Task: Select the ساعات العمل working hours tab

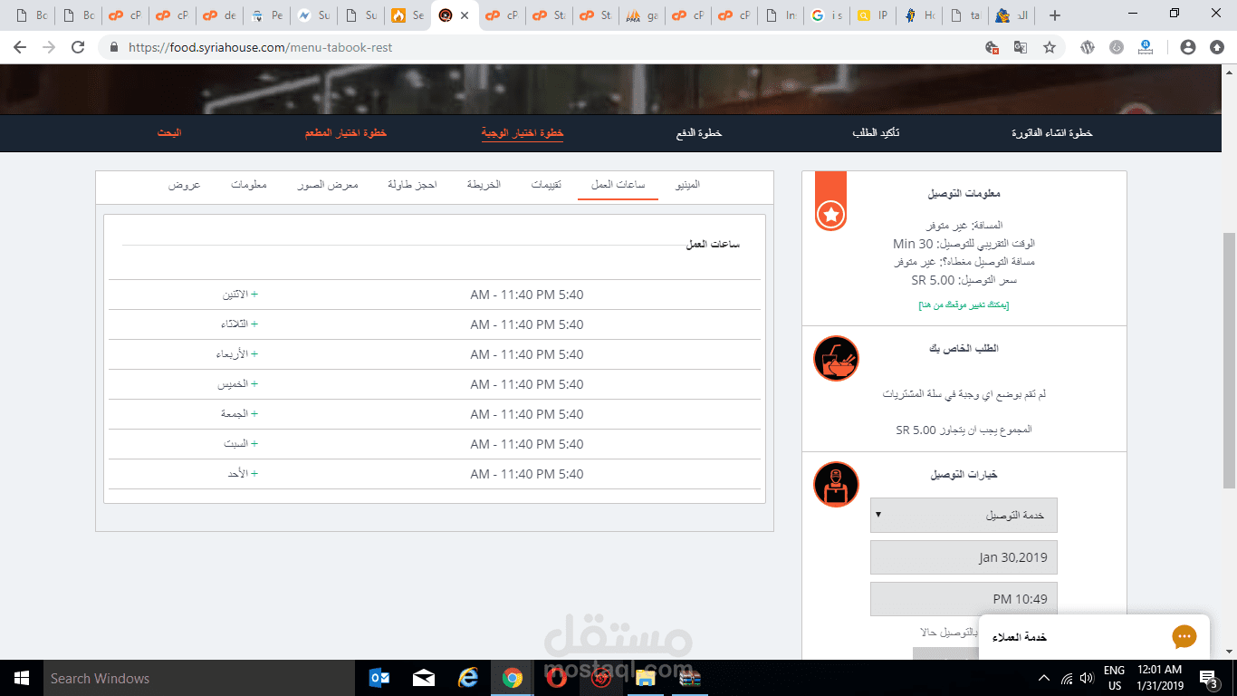Action: pos(618,184)
